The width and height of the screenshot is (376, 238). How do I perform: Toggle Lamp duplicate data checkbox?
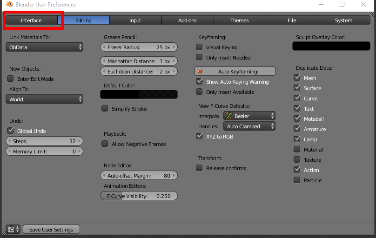297,139
